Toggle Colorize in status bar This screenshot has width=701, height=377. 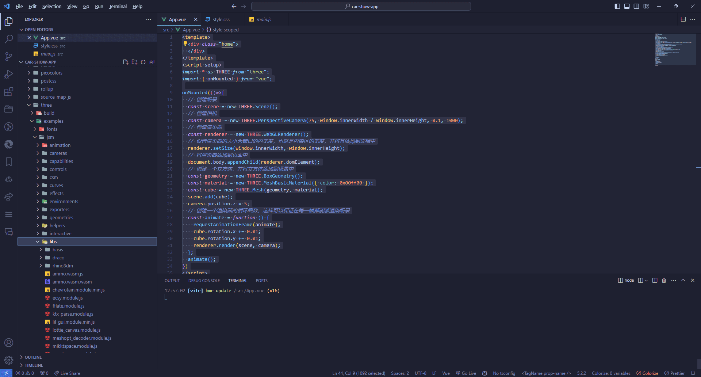[x=647, y=373]
